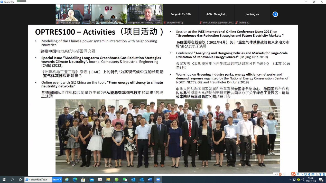This screenshot has height=183, width=326.
Task: Open the Zoom app in the taskbar
Action: [158, 180]
